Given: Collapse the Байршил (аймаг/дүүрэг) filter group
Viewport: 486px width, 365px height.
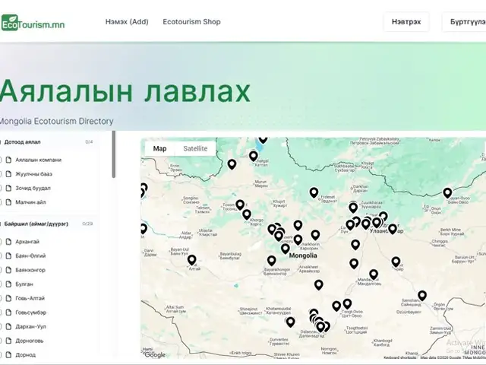Looking at the screenshot, I should click(36, 224).
